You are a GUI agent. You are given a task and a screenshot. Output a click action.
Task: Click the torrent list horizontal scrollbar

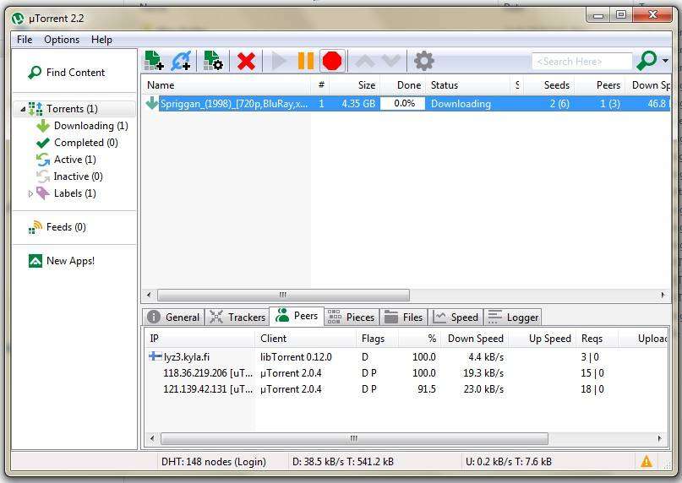pos(283,295)
